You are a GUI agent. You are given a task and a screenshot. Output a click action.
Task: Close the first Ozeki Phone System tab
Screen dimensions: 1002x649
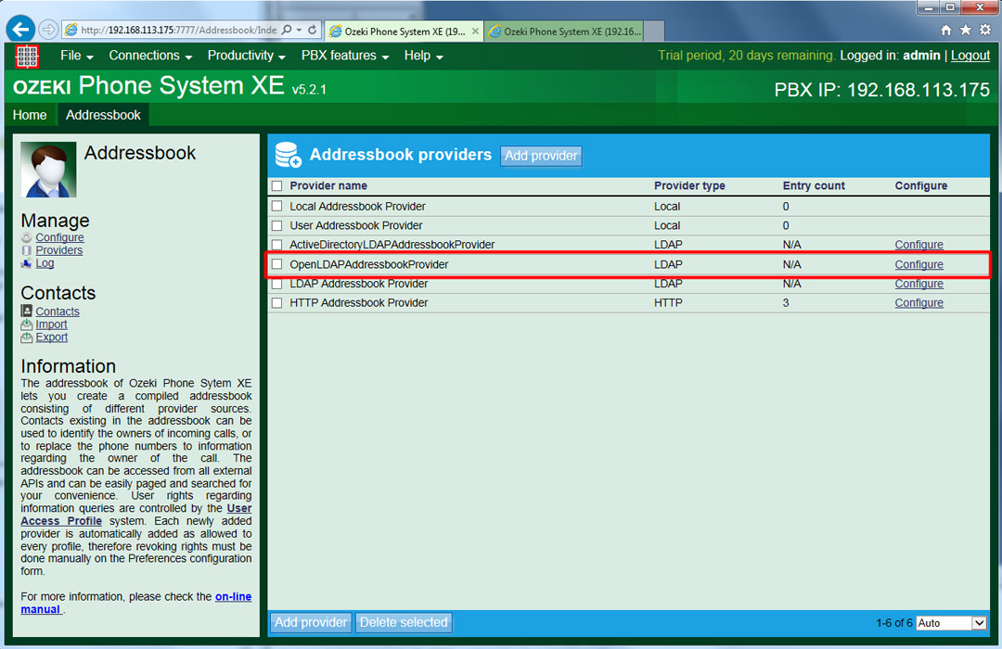[475, 31]
